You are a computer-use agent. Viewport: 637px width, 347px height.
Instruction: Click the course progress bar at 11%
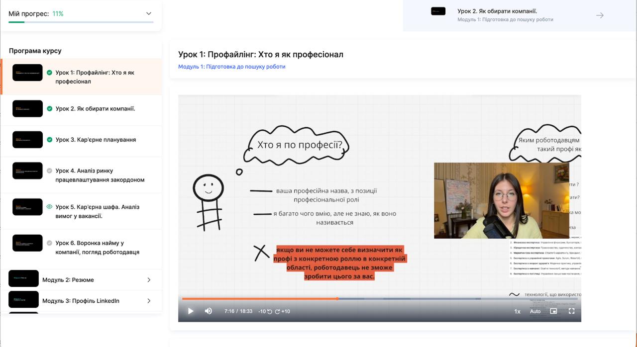81,22
